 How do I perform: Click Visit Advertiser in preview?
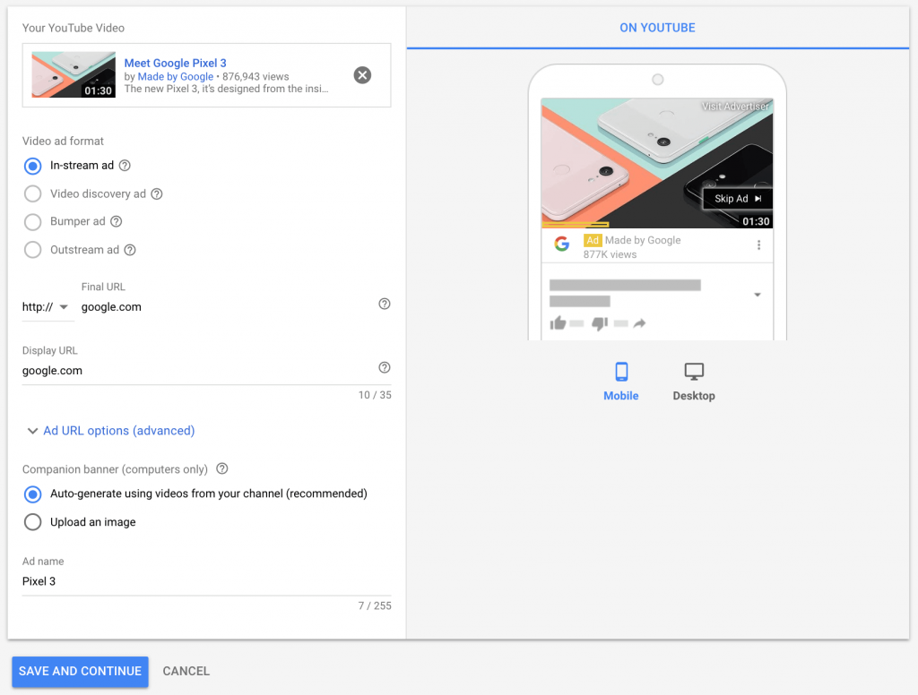(x=735, y=107)
